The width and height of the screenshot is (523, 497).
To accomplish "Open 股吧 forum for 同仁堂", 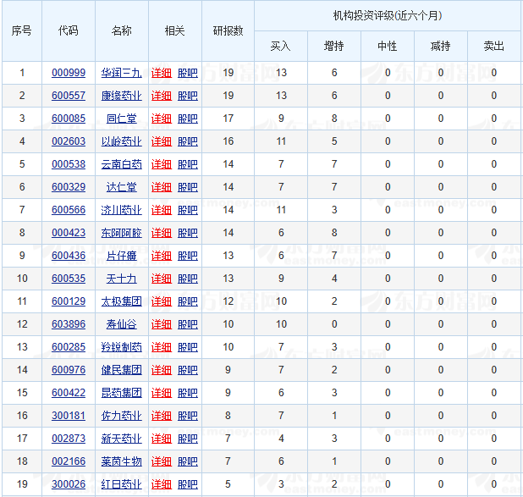I will (x=188, y=119).
